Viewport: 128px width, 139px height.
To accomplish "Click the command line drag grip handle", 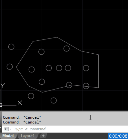I will point(1,114).
